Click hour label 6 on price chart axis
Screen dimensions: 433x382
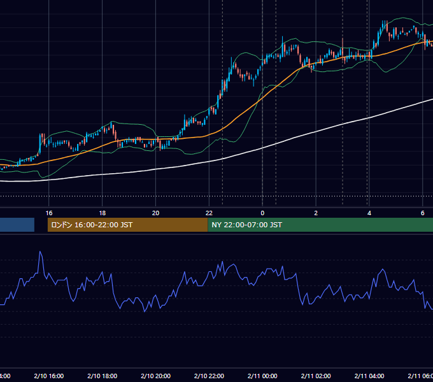423,213
